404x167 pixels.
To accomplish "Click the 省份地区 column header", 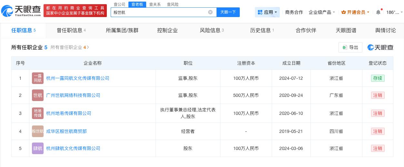I will pyautogui.click(x=336, y=63).
